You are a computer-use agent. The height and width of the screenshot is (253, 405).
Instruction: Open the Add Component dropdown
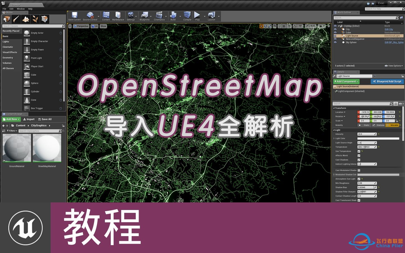click(346, 82)
